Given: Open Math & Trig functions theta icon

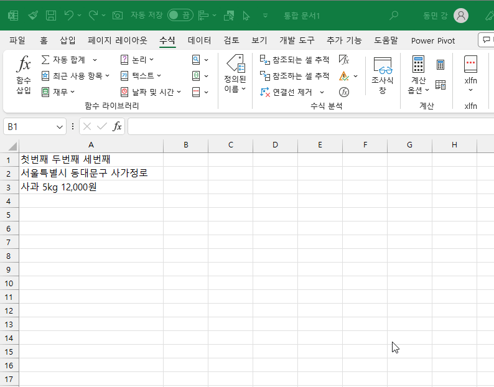Looking at the screenshot, I should [x=200, y=76].
